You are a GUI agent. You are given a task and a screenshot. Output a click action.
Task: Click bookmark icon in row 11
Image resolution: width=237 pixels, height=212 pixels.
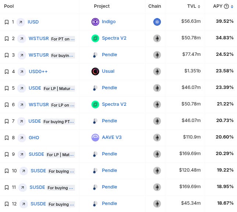[x=7, y=187]
